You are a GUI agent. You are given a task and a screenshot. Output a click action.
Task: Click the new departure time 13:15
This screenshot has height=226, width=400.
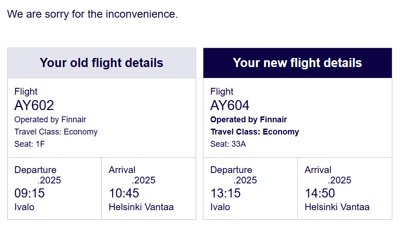coord(226,193)
